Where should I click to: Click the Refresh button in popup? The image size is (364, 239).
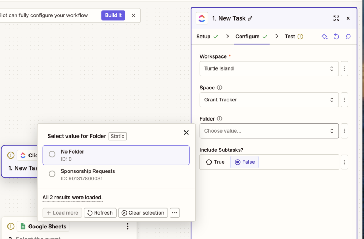click(100, 213)
